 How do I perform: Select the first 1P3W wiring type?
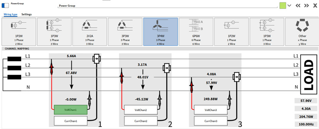(54, 32)
